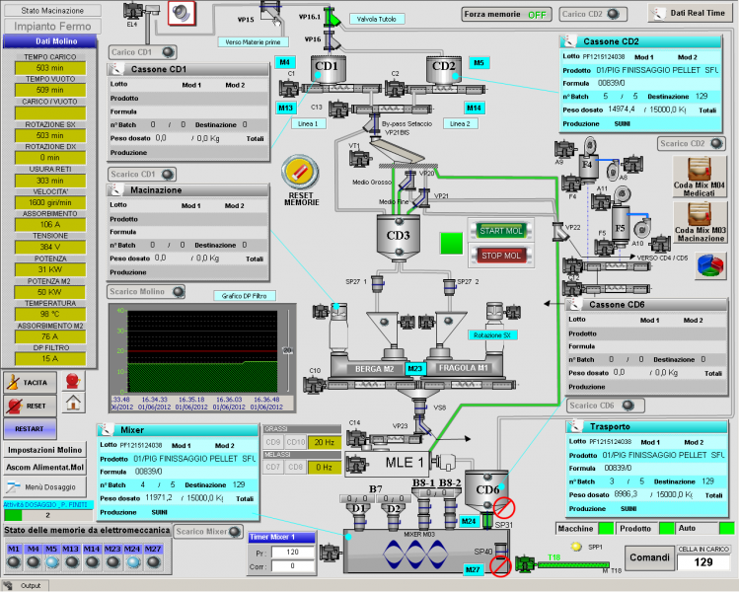This screenshot has width=739, height=592.
Task: Toggle the M24 memory lamp
Action: coord(132,561)
